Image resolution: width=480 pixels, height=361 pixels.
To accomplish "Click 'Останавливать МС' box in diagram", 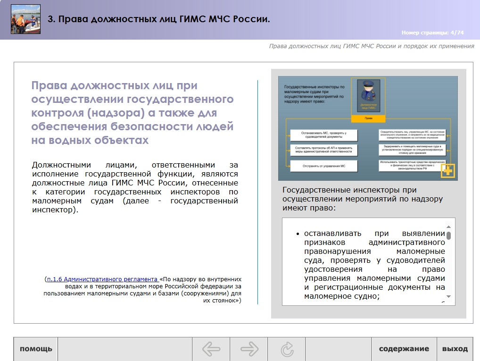I will click(x=323, y=135).
